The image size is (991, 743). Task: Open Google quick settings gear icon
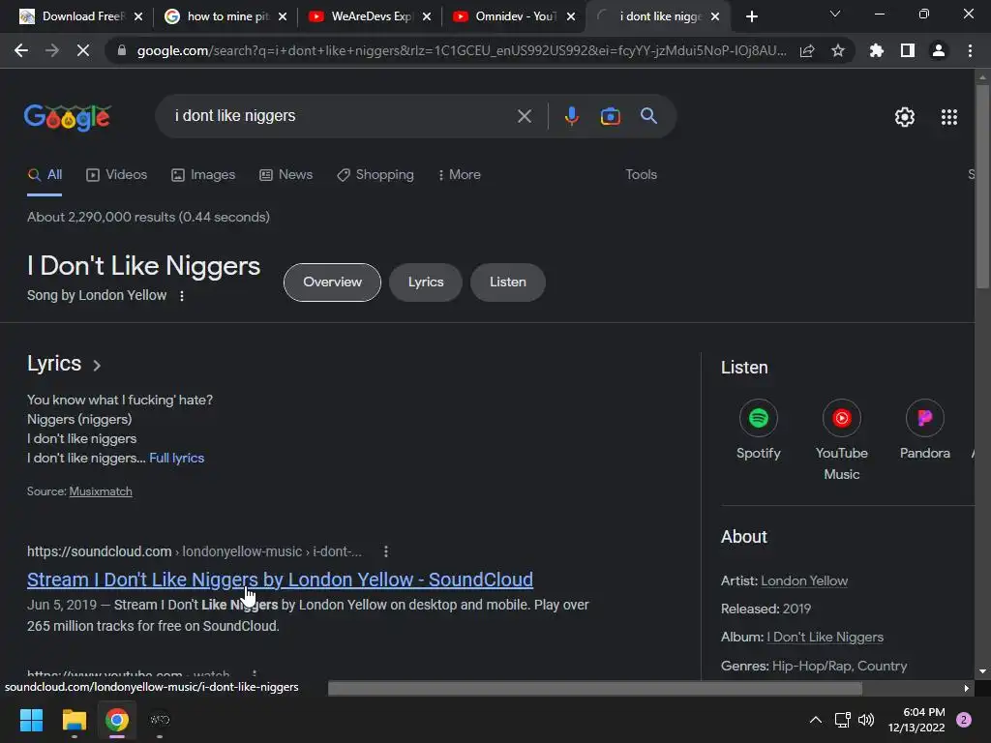coord(905,117)
